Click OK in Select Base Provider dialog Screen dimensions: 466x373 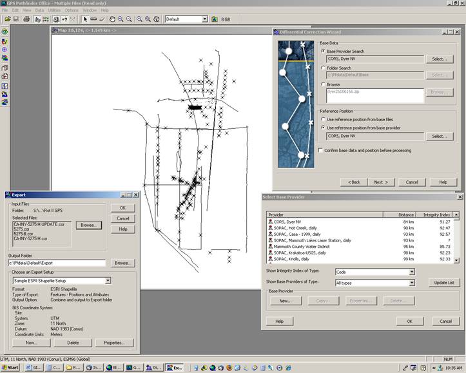[409, 321]
